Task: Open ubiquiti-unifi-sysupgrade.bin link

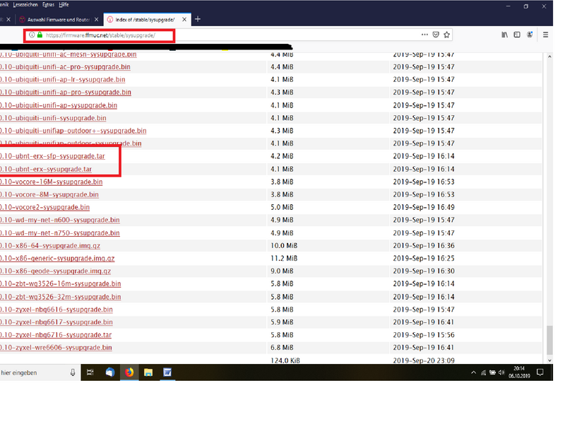Action: [x=53, y=118]
